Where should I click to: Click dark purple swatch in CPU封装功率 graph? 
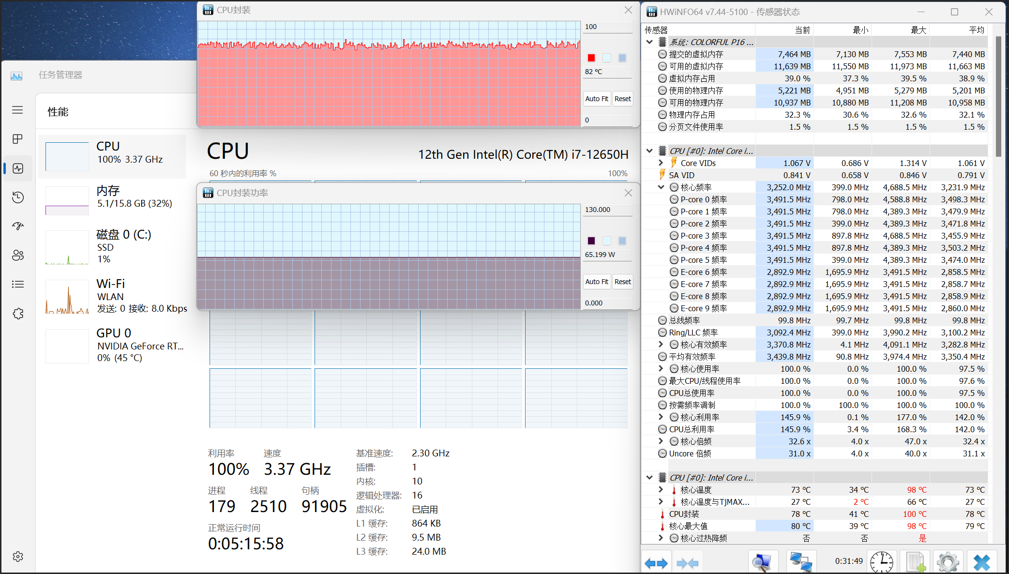click(x=591, y=241)
